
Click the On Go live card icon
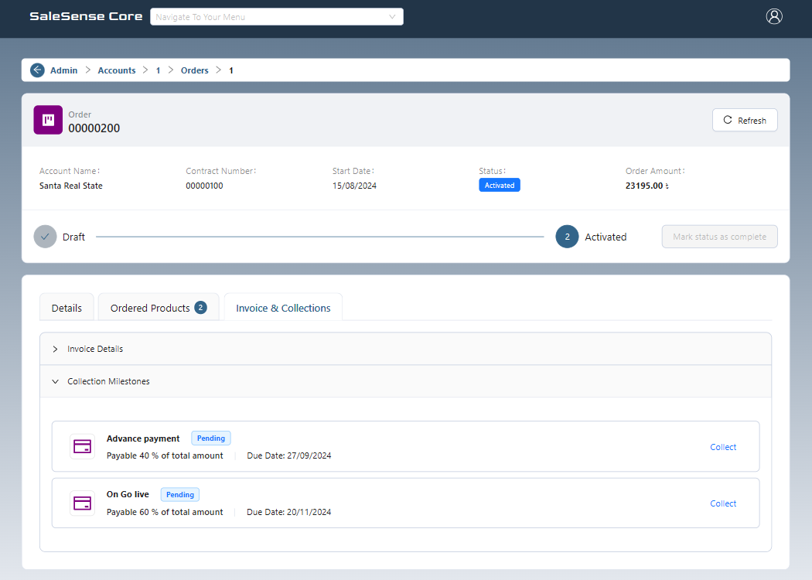point(82,503)
